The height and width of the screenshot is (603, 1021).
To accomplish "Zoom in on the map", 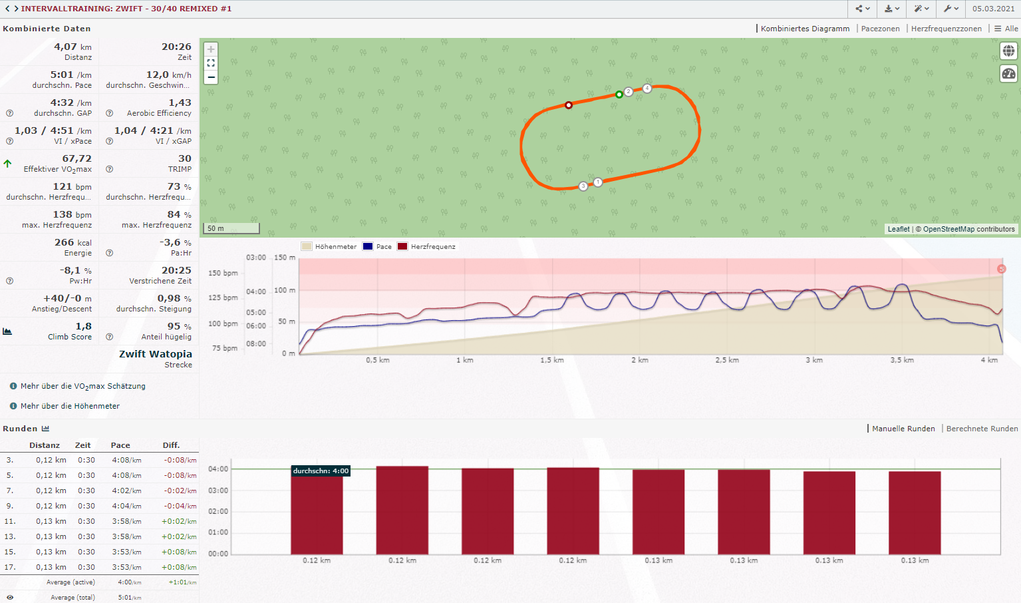I will 211,49.
